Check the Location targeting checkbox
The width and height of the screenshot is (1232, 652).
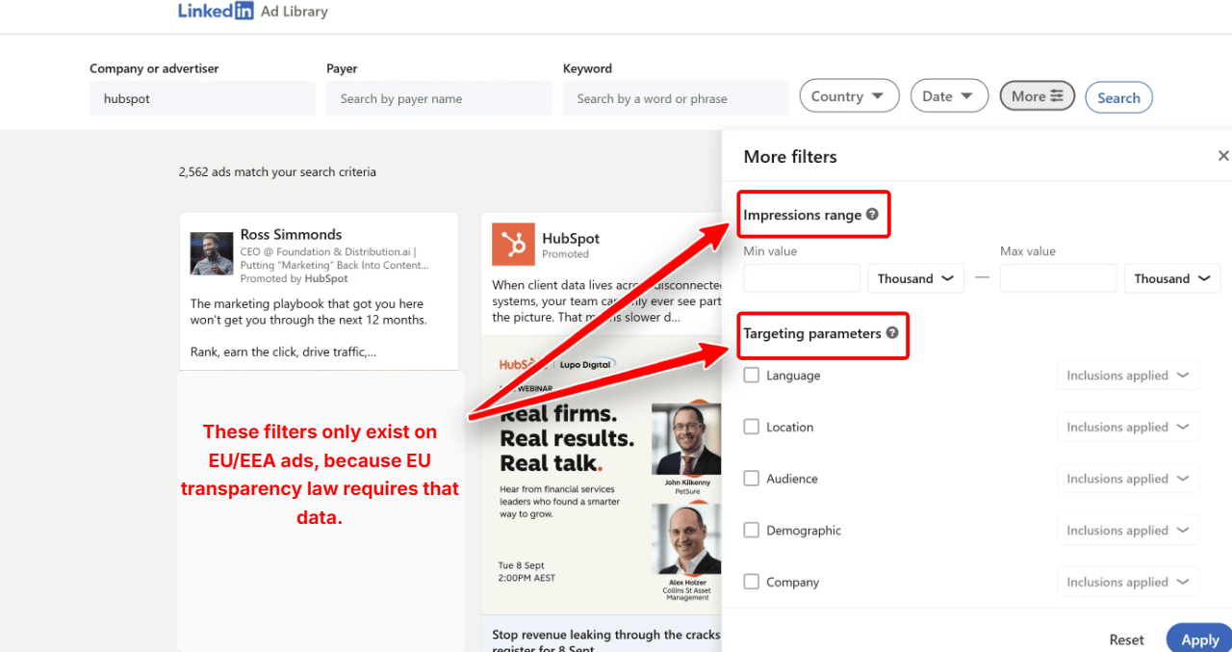click(752, 427)
